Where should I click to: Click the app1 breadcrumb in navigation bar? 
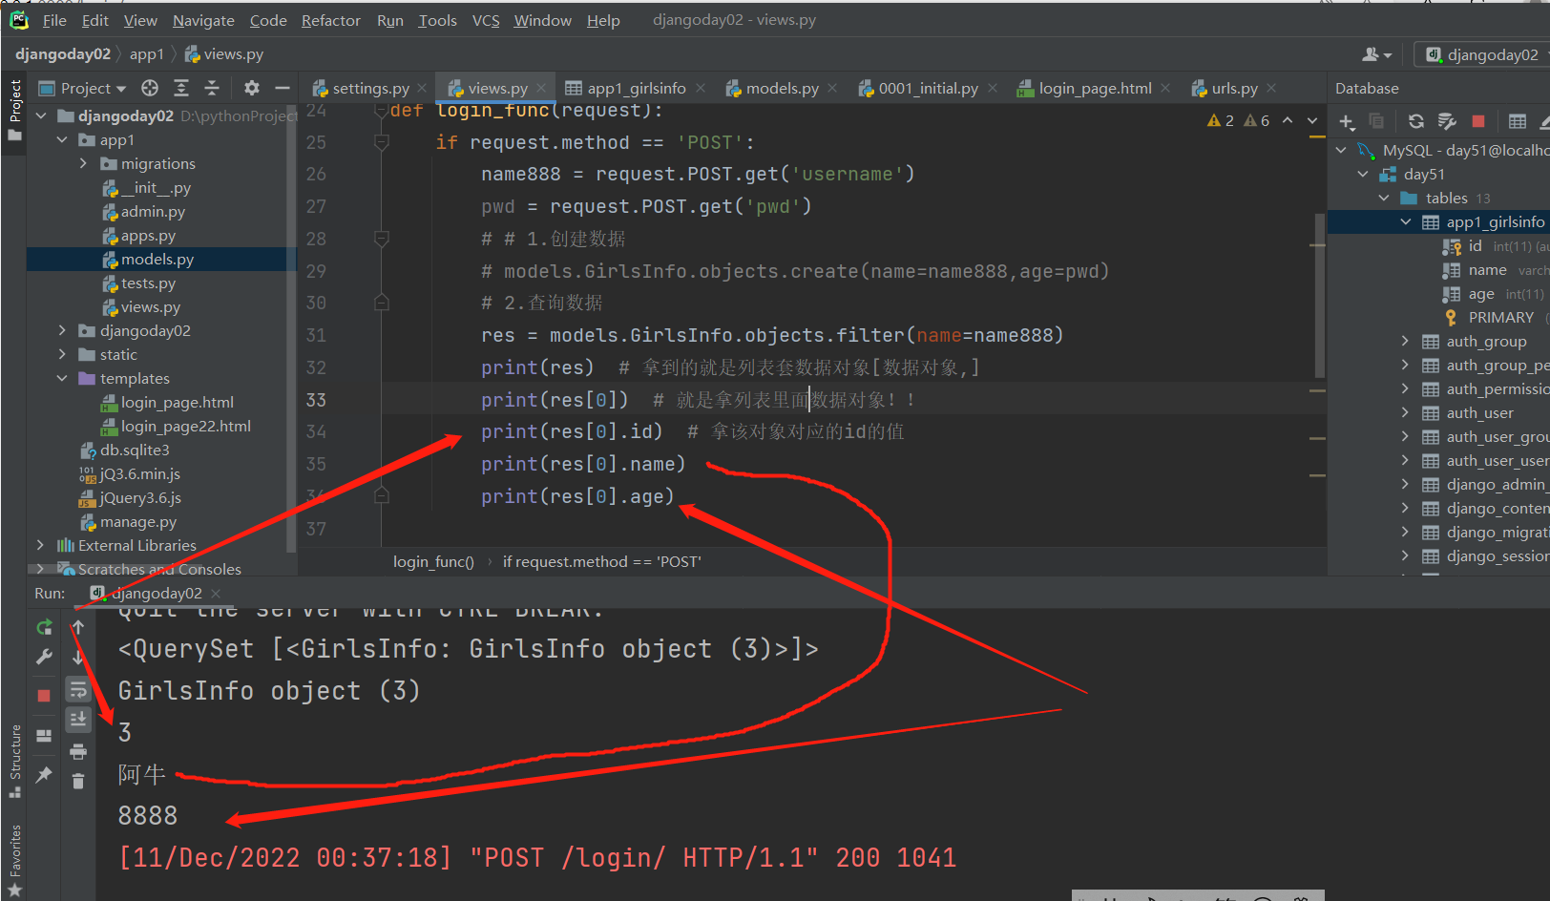[x=147, y=54]
